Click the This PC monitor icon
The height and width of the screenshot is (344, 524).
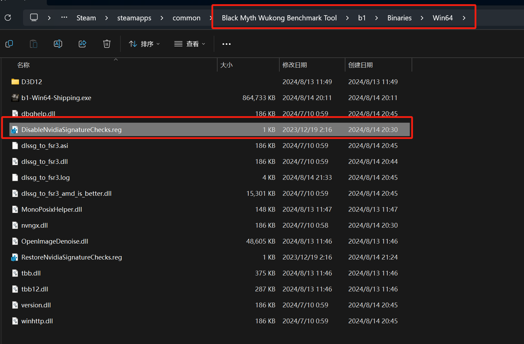pyautogui.click(x=34, y=18)
